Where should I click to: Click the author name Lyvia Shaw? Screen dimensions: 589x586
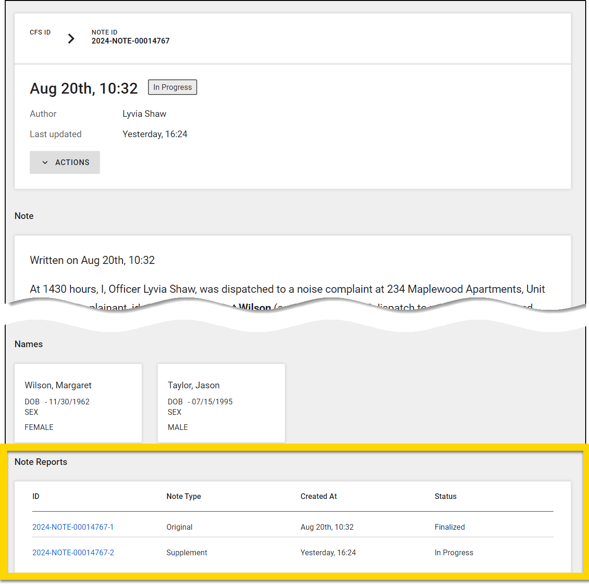144,114
